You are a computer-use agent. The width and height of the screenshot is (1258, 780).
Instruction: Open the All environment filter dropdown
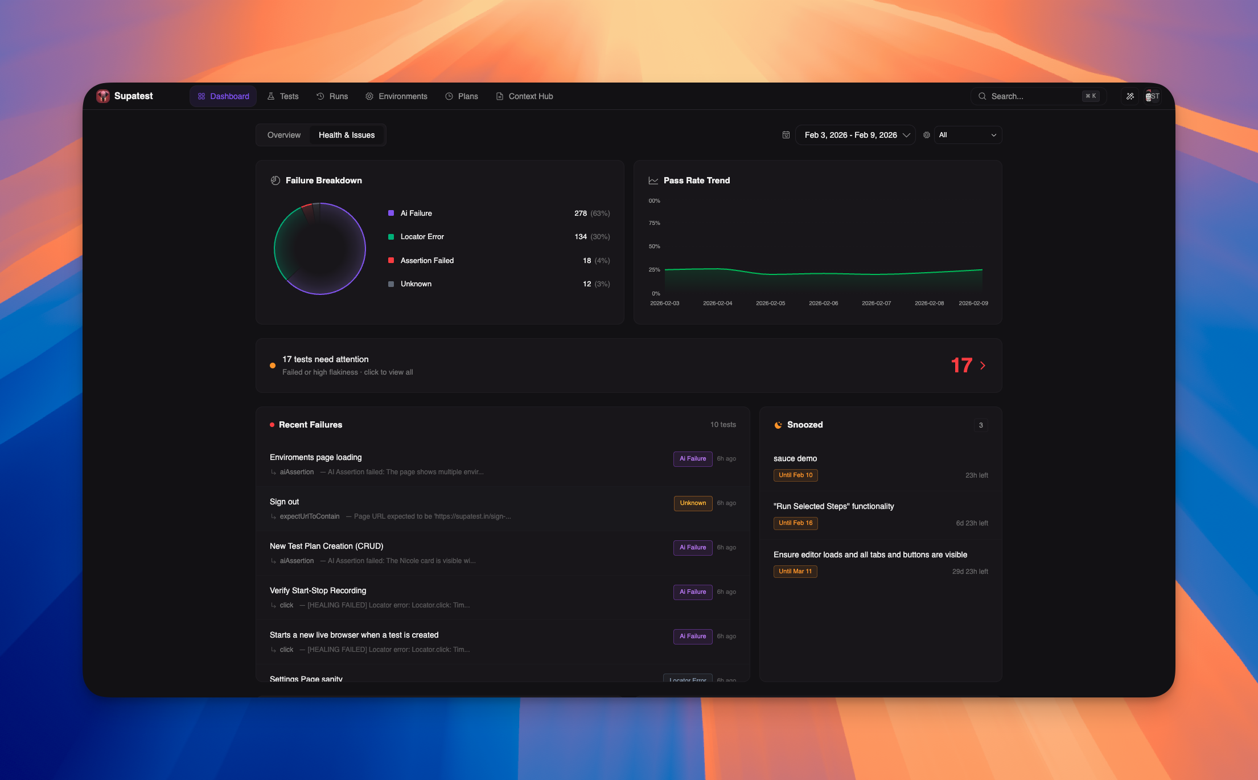(968, 135)
